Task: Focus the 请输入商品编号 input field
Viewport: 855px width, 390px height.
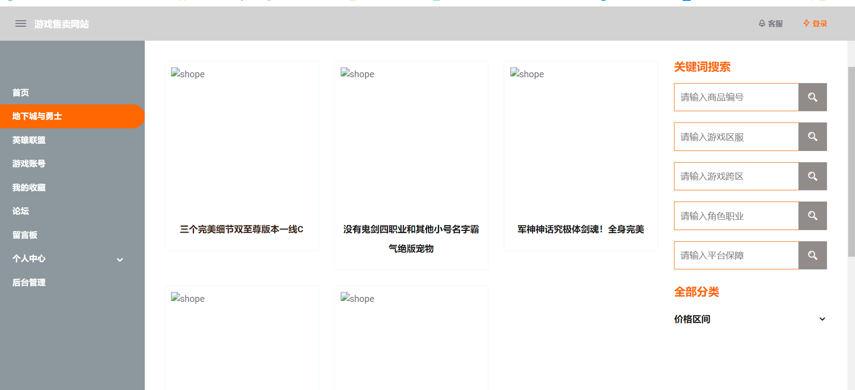Action: (736, 97)
